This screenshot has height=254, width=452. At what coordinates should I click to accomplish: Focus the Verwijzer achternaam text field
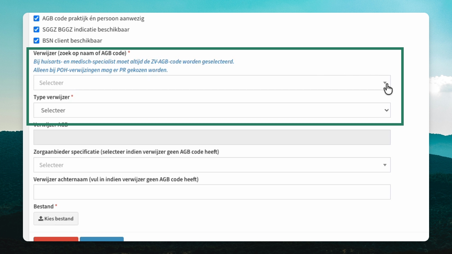click(x=212, y=192)
